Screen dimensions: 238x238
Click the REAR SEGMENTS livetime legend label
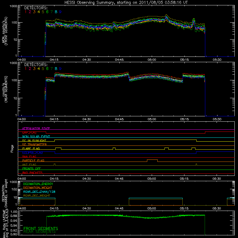tap(40, 232)
